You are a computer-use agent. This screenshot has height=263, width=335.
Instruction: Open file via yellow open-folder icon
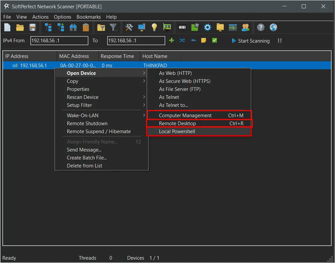(x=20, y=27)
